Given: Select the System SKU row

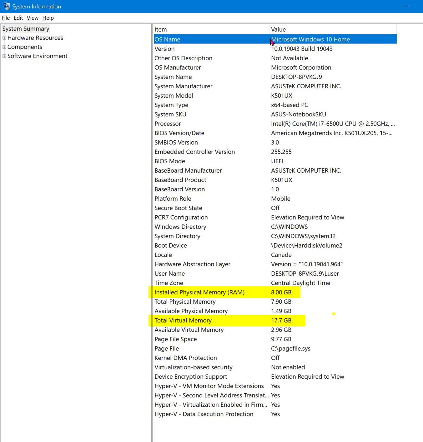Looking at the screenshot, I should pos(275,114).
